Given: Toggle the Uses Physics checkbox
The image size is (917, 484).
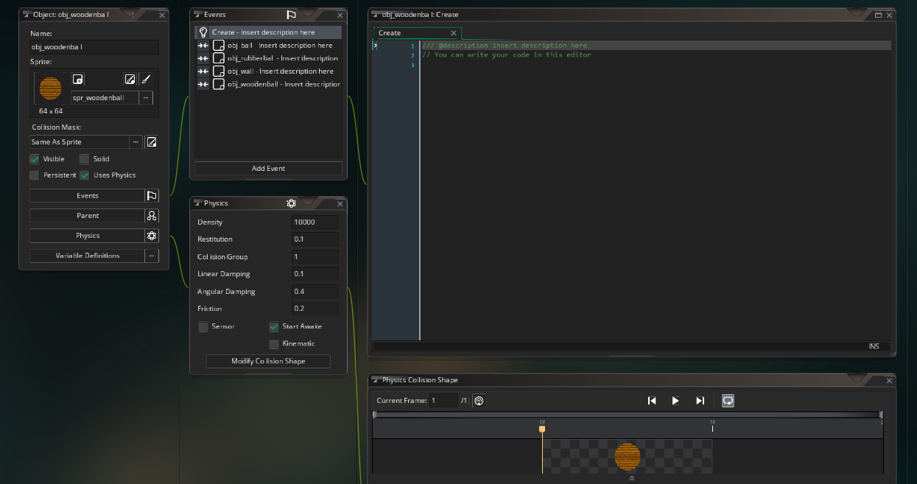Looking at the screenshot, I should pyautogui.click(x=85, y=175).
